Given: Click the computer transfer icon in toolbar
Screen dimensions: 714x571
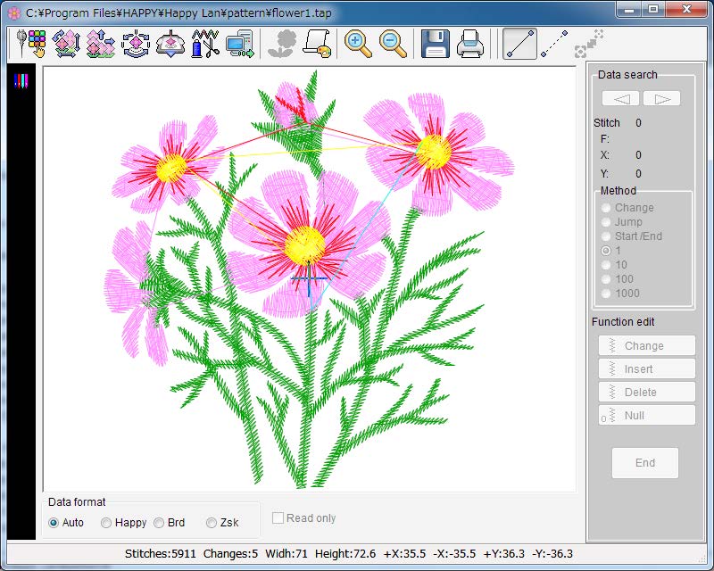Looking at the screenshot, I should tap(240, 43).
